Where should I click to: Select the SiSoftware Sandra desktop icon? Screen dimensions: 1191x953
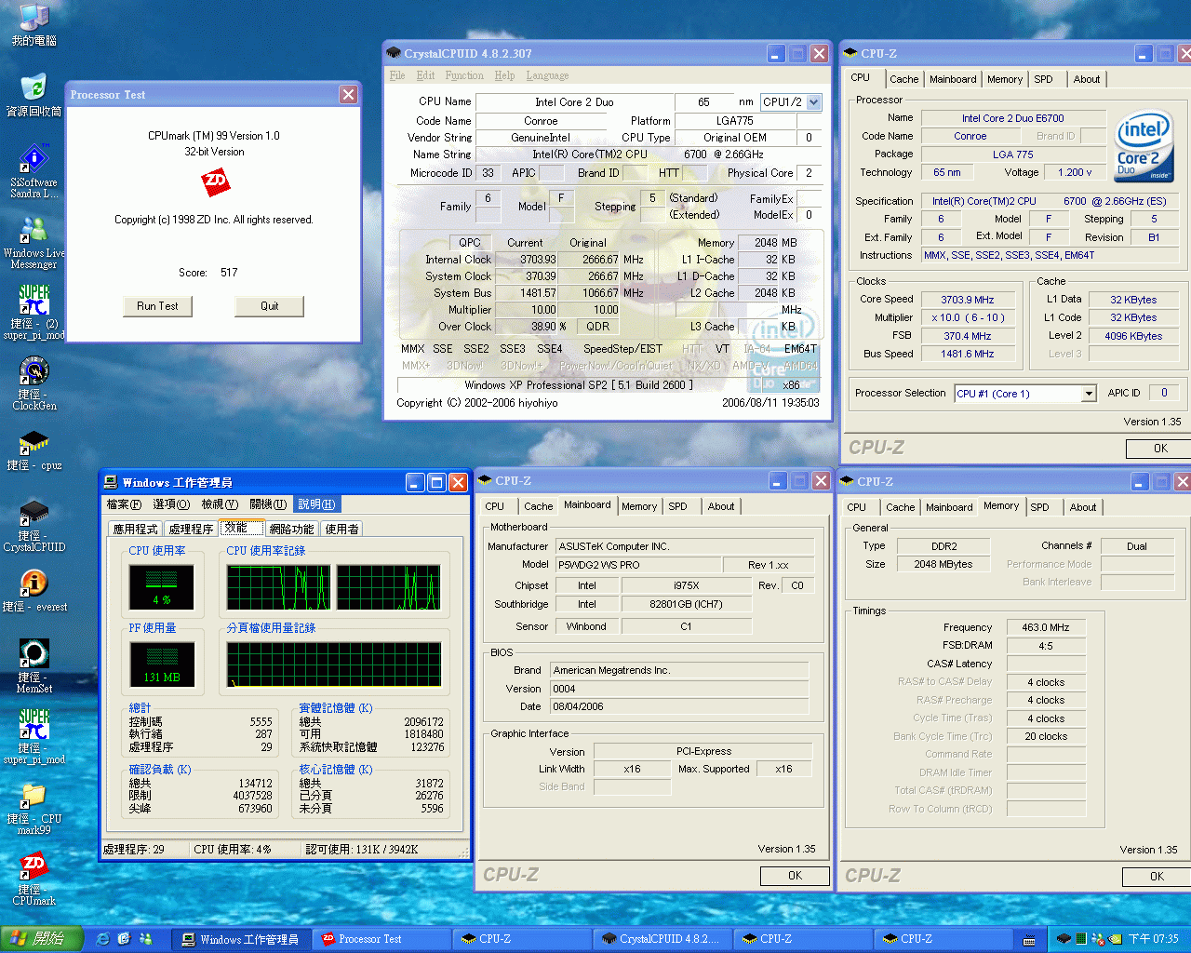33,171
